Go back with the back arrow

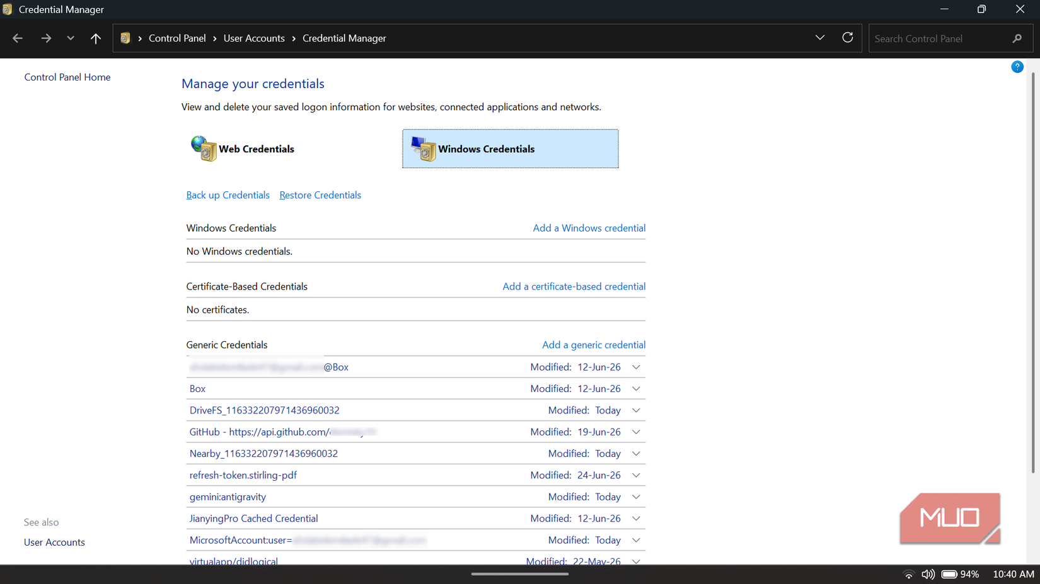click(18, 38)
